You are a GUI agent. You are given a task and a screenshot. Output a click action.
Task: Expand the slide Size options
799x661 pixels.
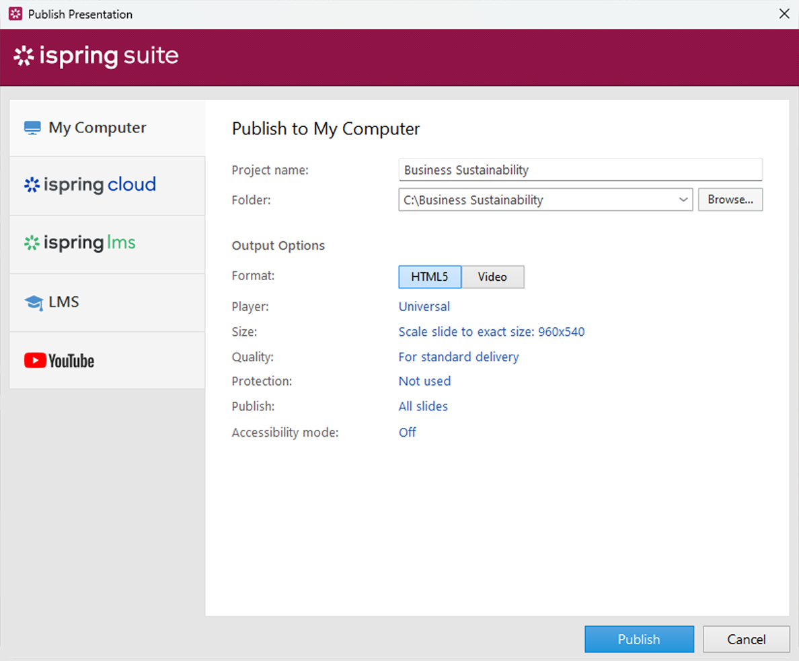[x=492, y=331]
